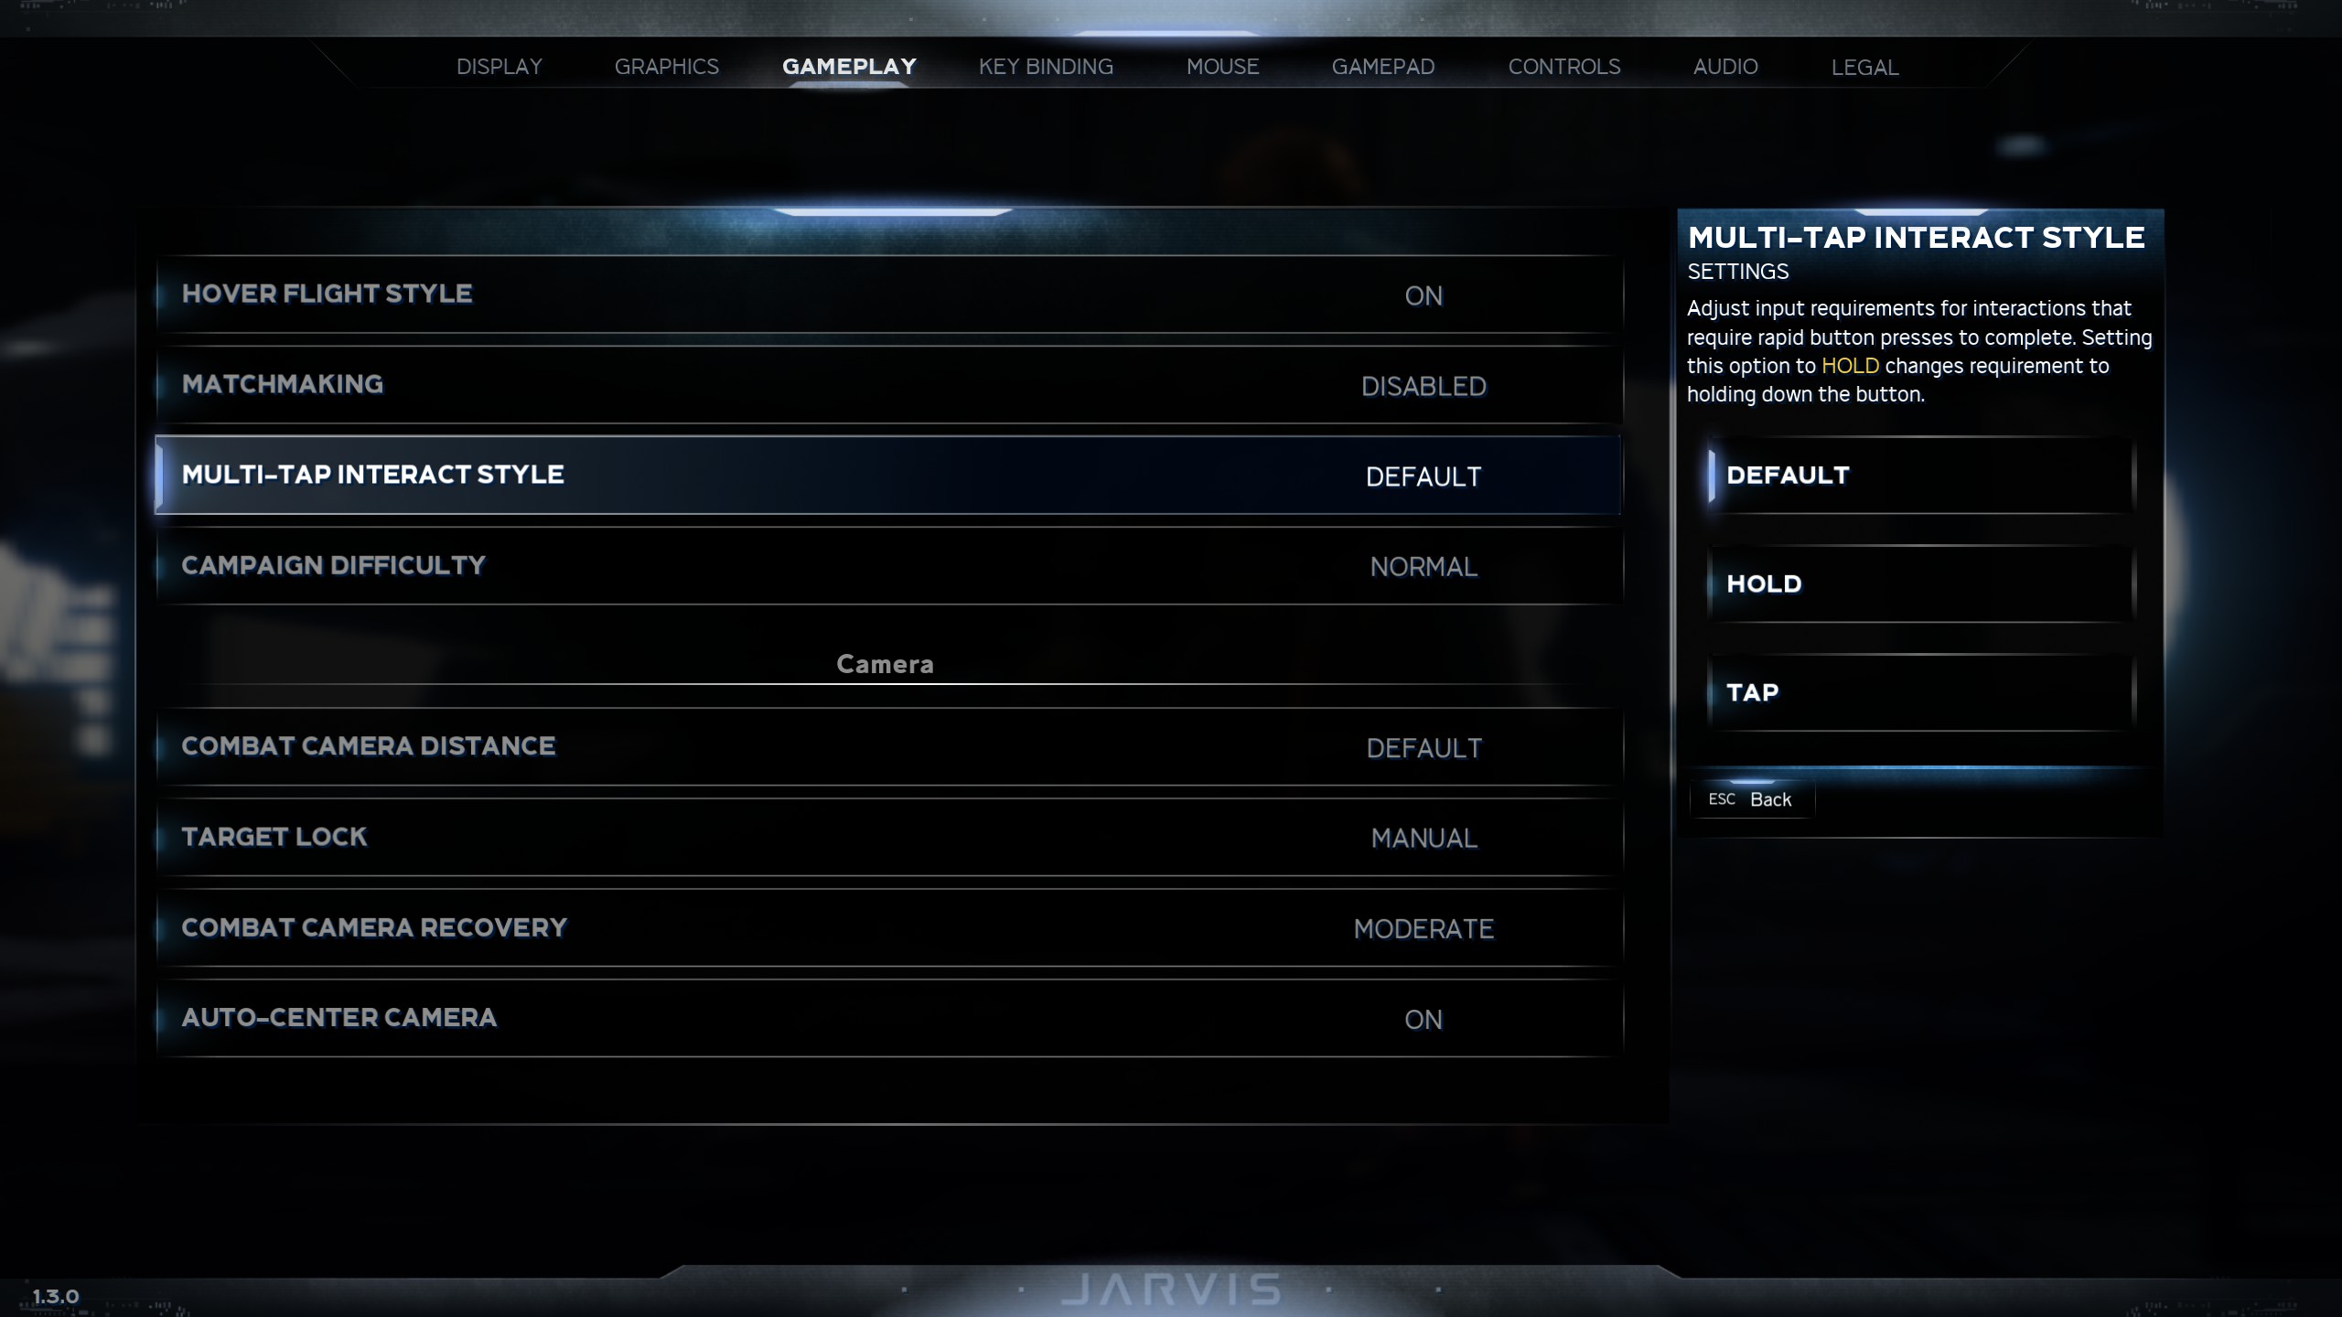Open the KEY BINDING tab

tap(1046, 67)
